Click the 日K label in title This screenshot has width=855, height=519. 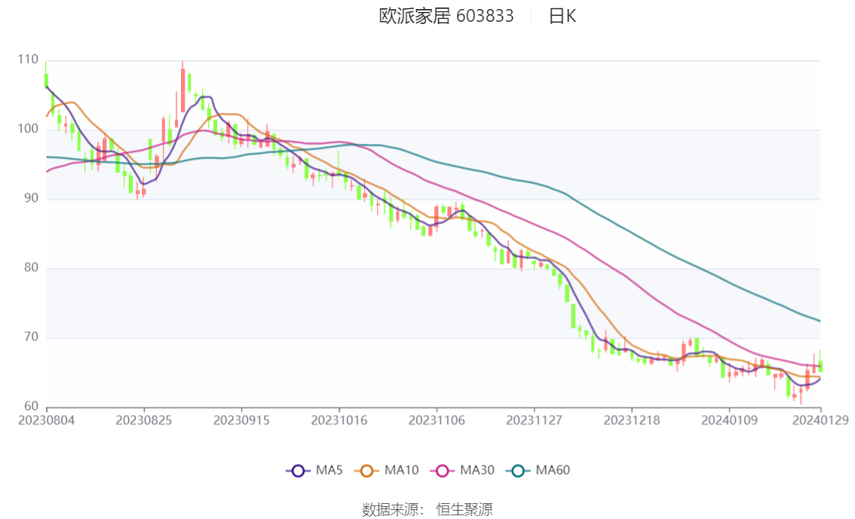coord(562,16)
